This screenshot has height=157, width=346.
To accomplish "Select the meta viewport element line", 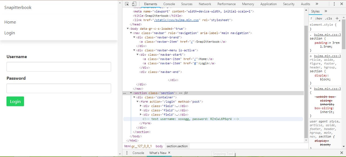I will (x=193, y=11).
